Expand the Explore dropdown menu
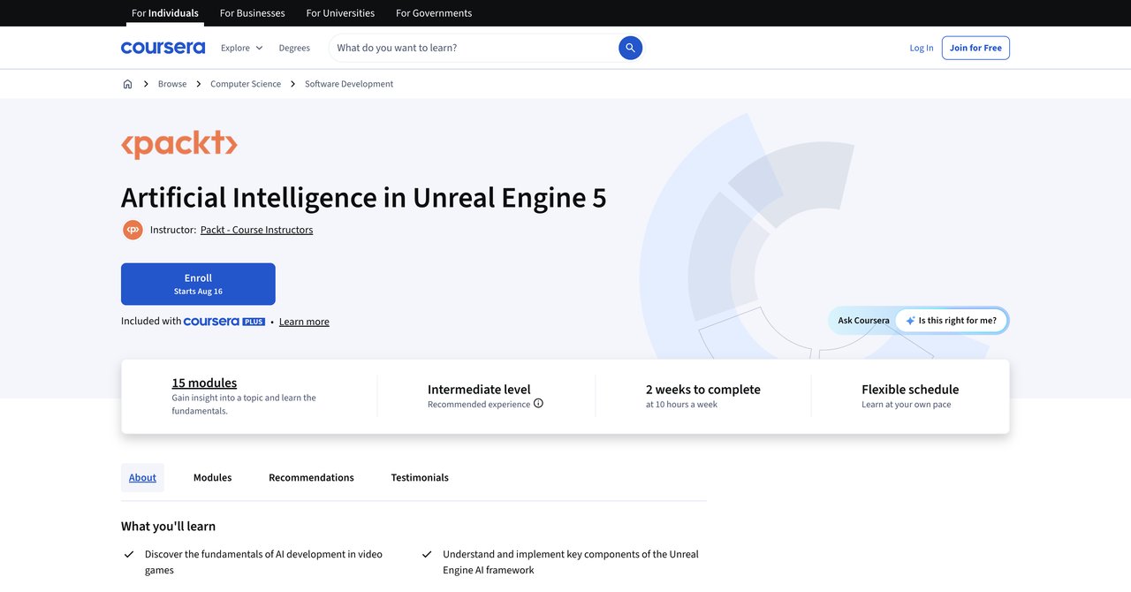The width and height of the screenshot is (1131, 592). (x=242, y=48)
